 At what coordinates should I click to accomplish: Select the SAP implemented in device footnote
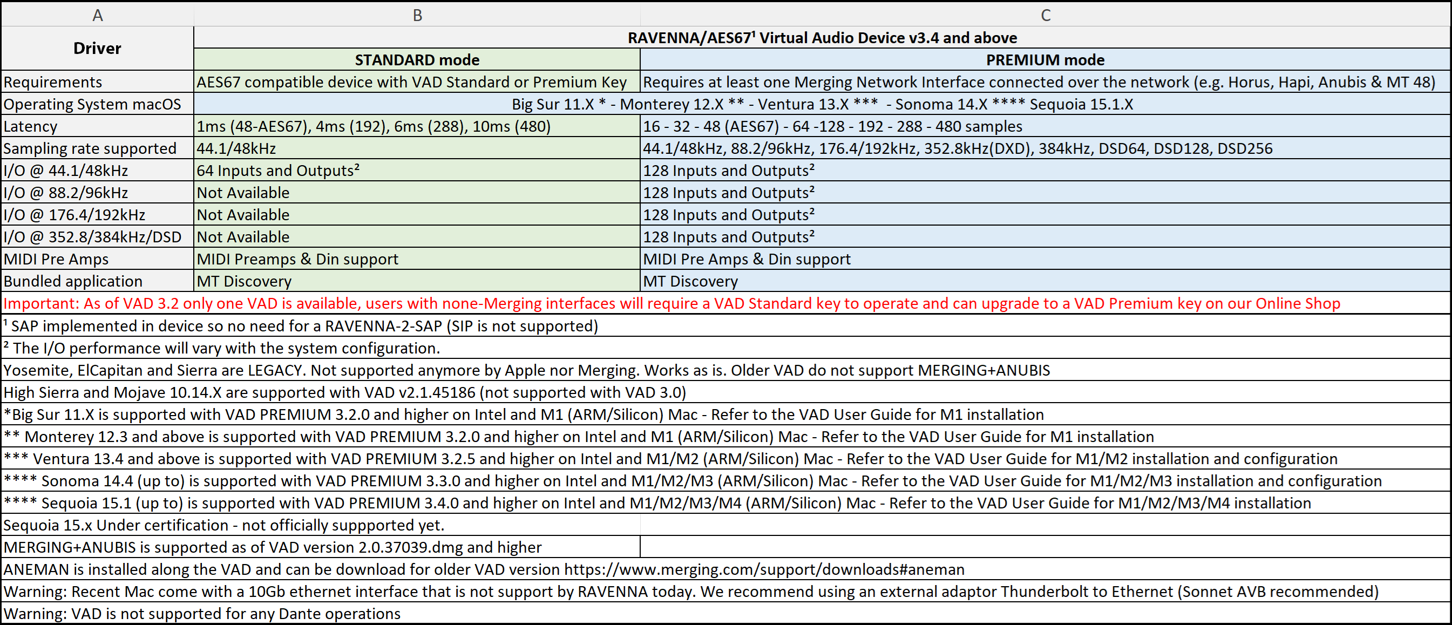click(x=726, y=326)
